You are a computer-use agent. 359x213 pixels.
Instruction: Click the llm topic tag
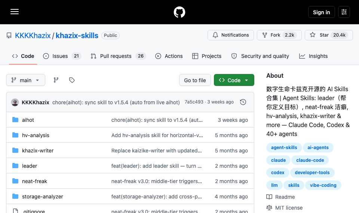tap(274, 185)
